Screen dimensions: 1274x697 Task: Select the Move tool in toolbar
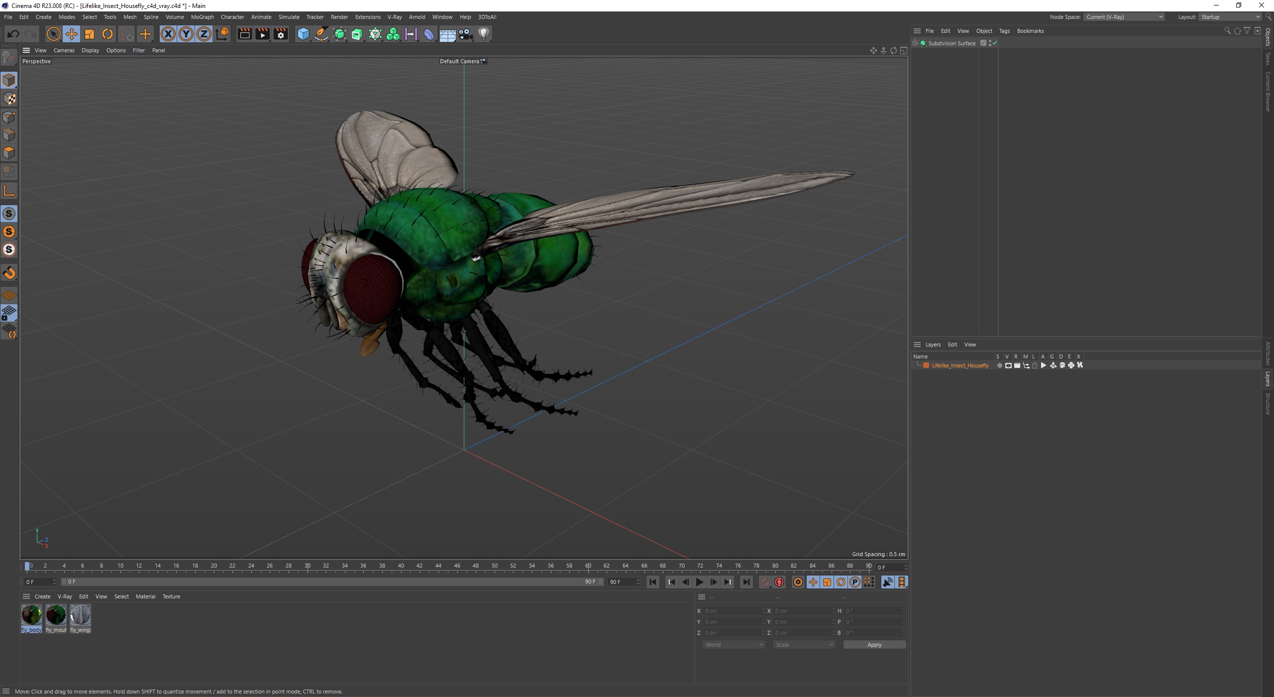(72, 33)
